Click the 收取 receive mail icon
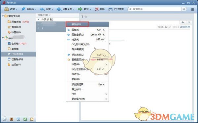The image size is (198, 123). 7,9
